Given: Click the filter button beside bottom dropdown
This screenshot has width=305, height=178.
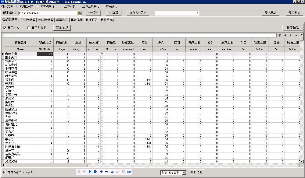Looking at the screenshot, I should pyautogui.click(x=196, y=172).
